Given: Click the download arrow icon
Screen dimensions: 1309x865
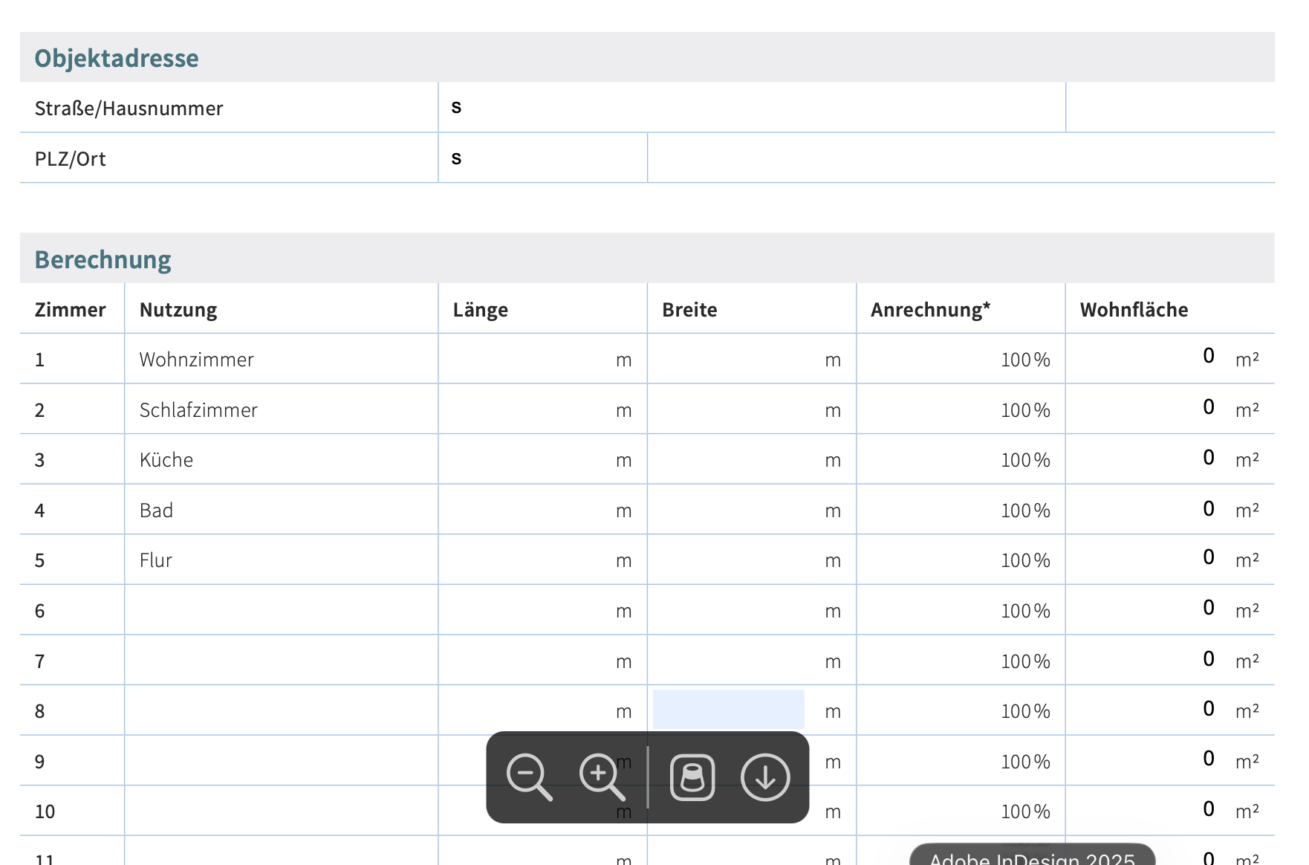Looking at the screenshot, I should 764,777.
